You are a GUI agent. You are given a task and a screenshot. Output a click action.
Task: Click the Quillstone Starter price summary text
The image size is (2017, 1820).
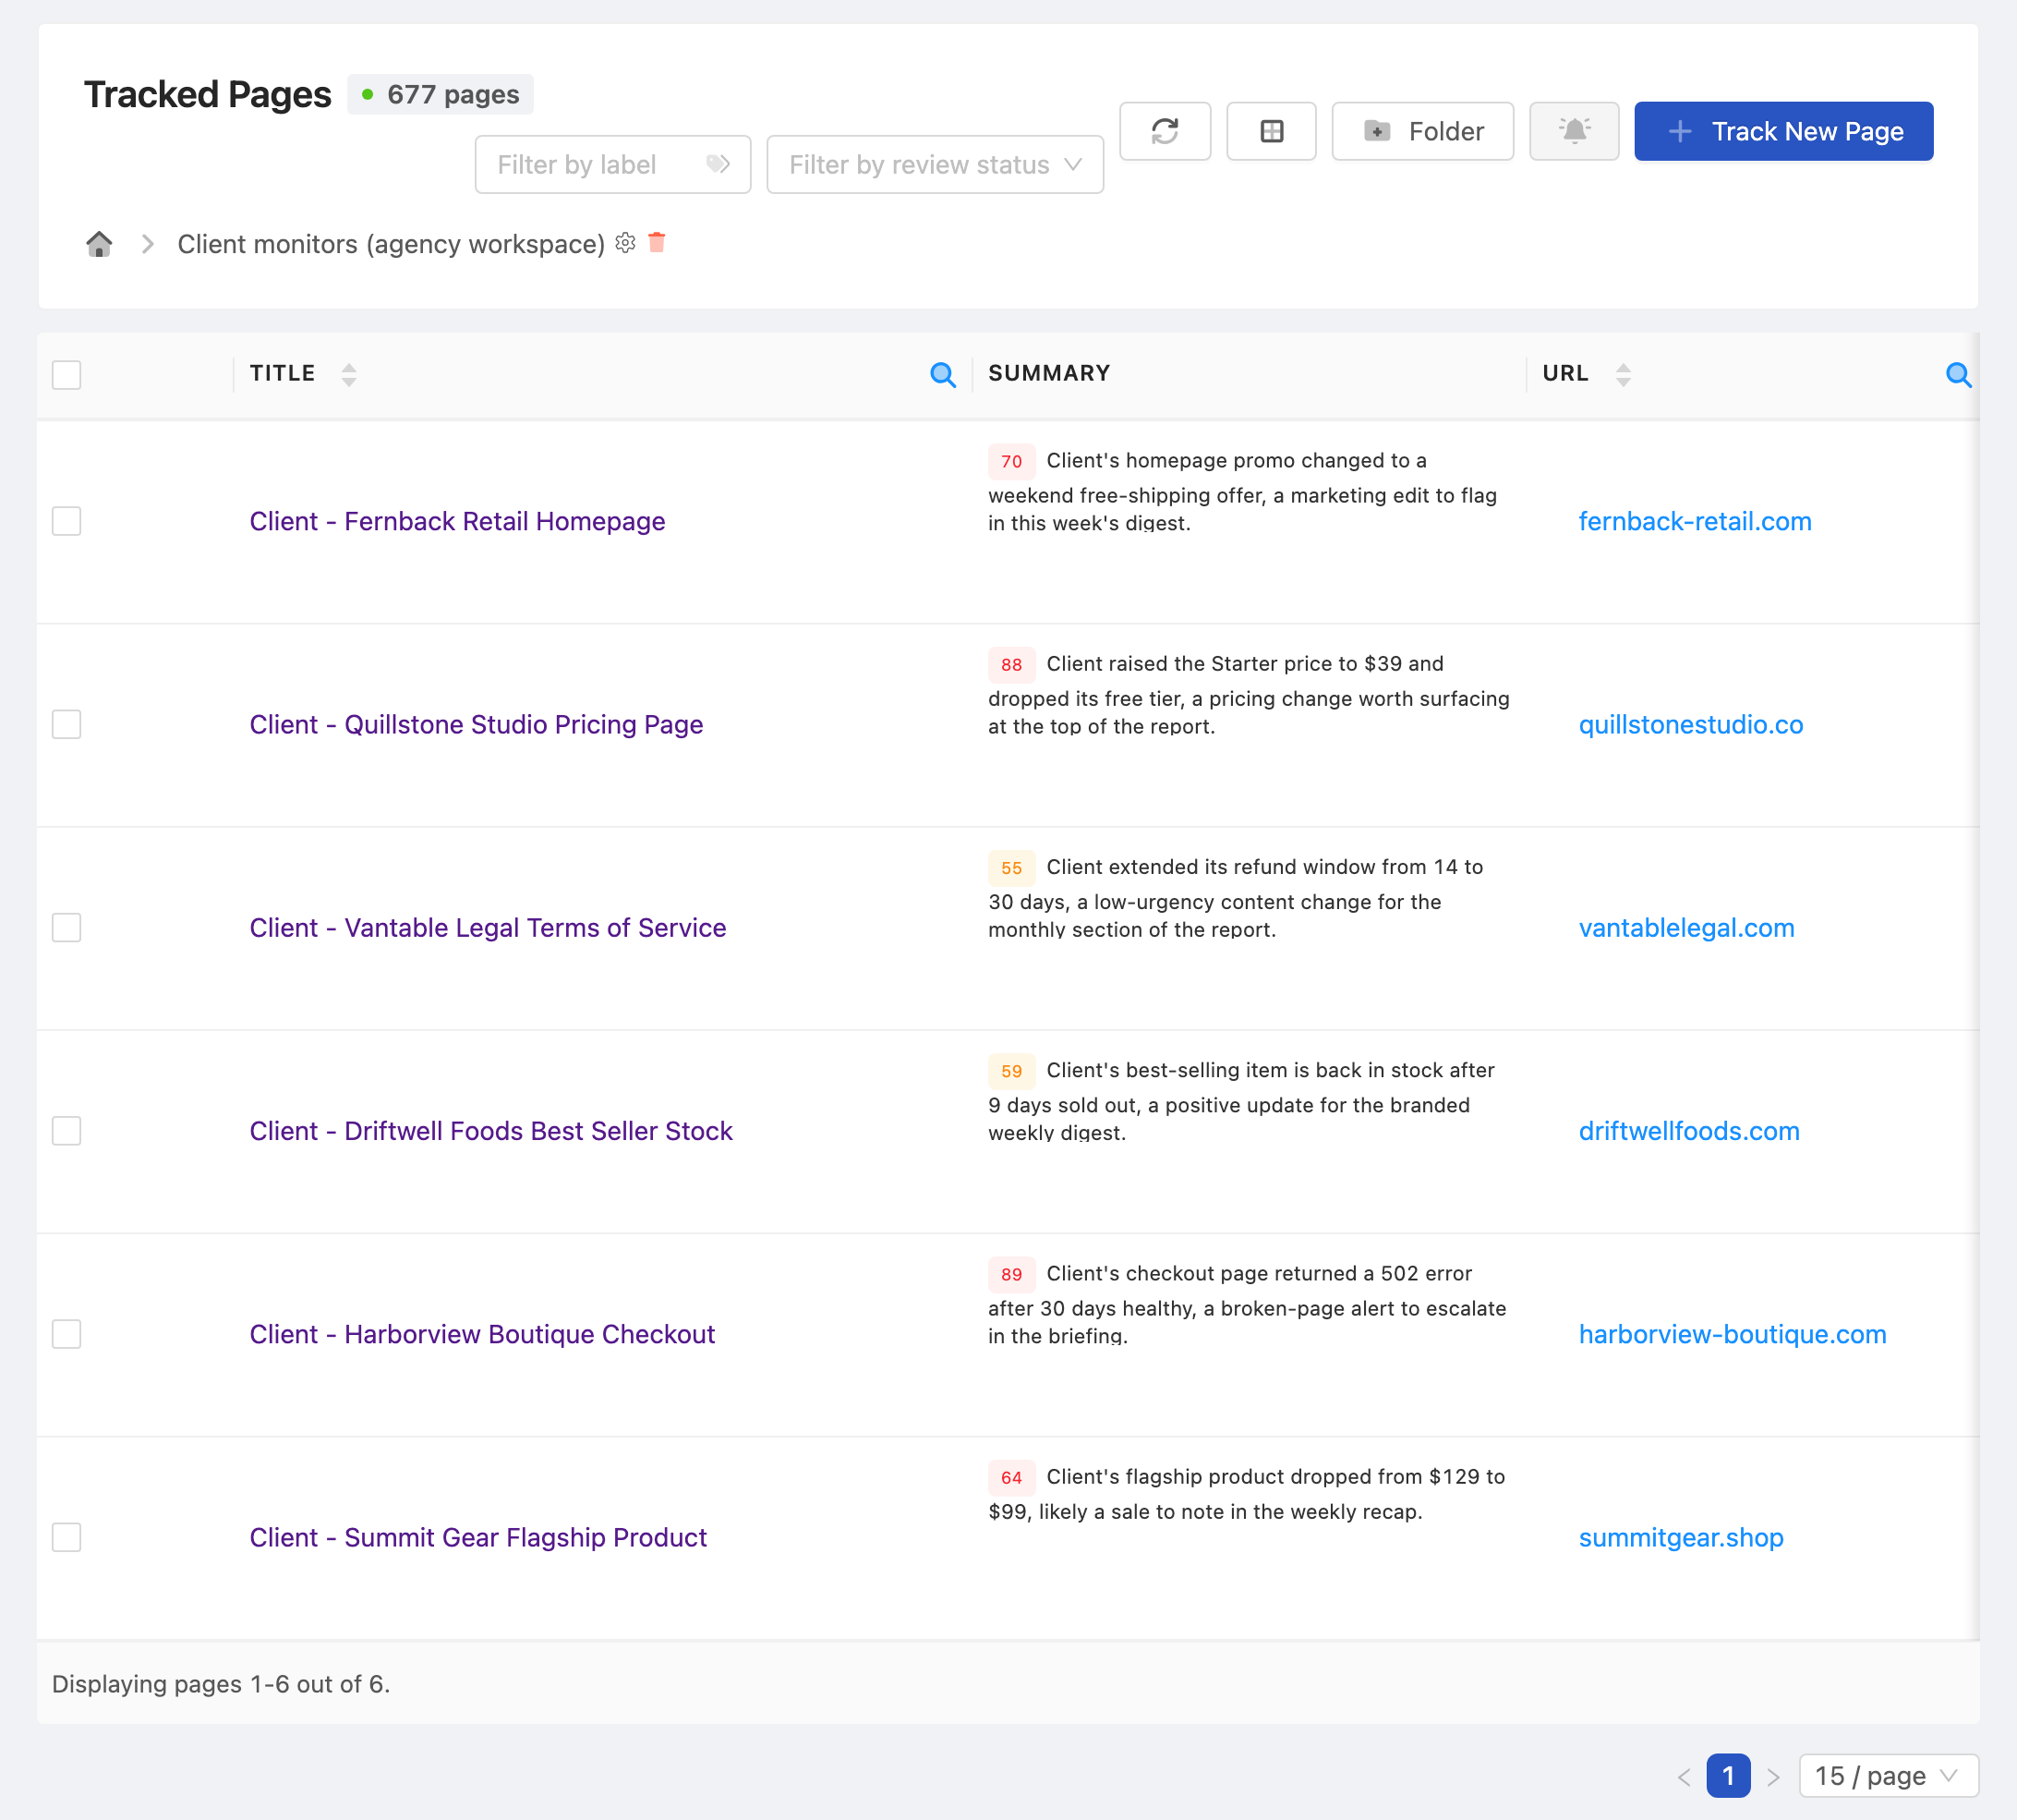[1250, 694]
